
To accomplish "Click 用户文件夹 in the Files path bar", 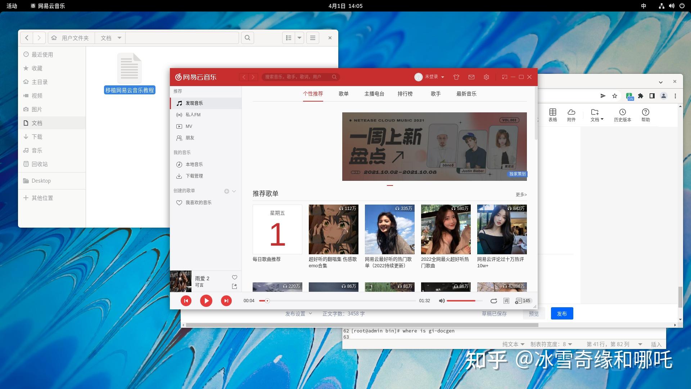I will click(x=71, y=38).
